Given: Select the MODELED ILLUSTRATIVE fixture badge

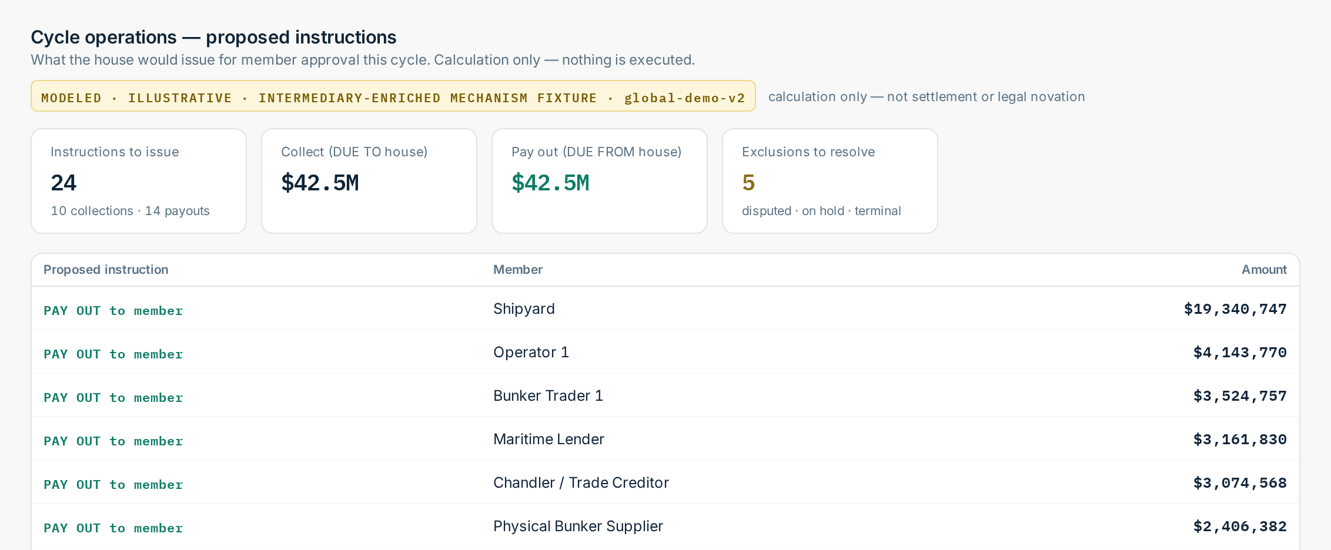Looking at the screenshot, I should click(x=393, y=96).
